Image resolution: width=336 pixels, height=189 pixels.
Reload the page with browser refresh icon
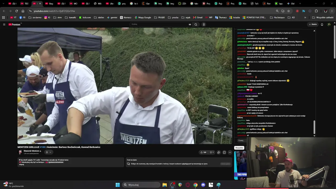pyautogui.click(x=17, y=11)
